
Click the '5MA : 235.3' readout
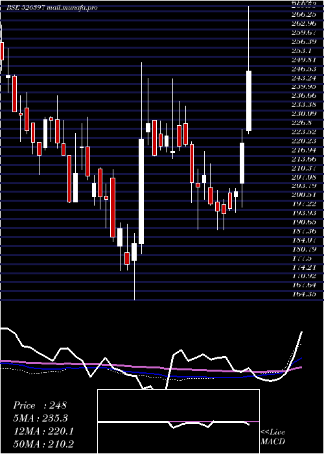pyautogui.click(x=41, y=418)
